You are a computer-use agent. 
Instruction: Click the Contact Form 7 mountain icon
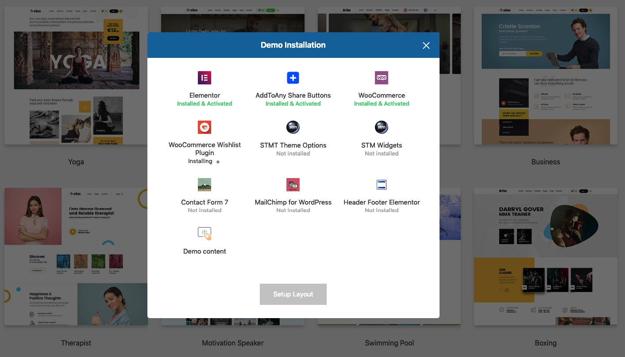pos(204,185)
